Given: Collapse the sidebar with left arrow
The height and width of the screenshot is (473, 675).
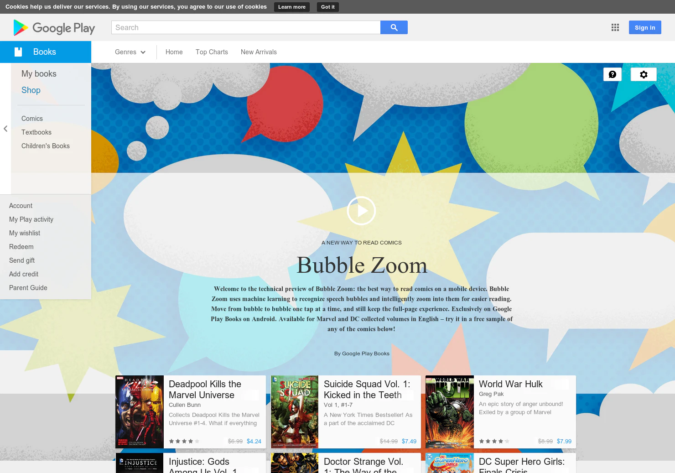Looking at the screenshot, I should pos(5,129).
